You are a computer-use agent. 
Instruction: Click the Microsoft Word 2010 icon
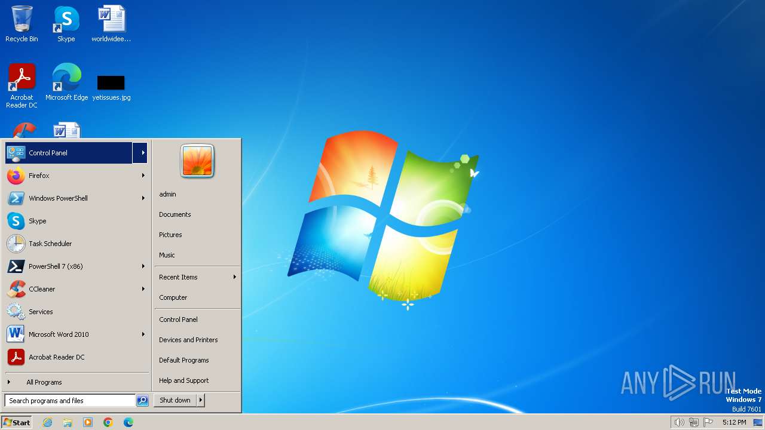[x=16, y=334]
